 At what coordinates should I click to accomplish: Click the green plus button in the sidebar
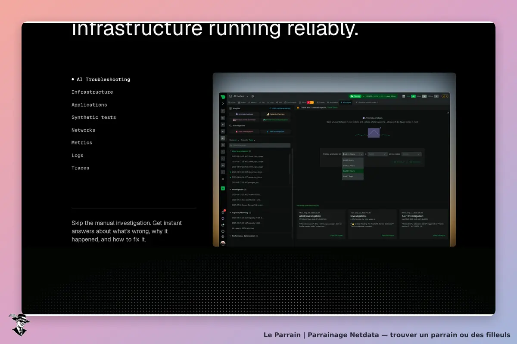(223, 188)
